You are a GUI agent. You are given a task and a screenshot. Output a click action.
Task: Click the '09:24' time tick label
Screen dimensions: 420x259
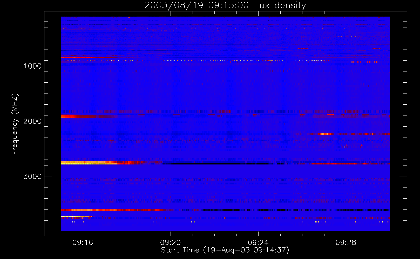(258, 243)
